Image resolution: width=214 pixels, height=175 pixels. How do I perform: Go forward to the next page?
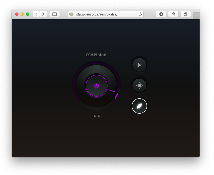pos(43,14)
